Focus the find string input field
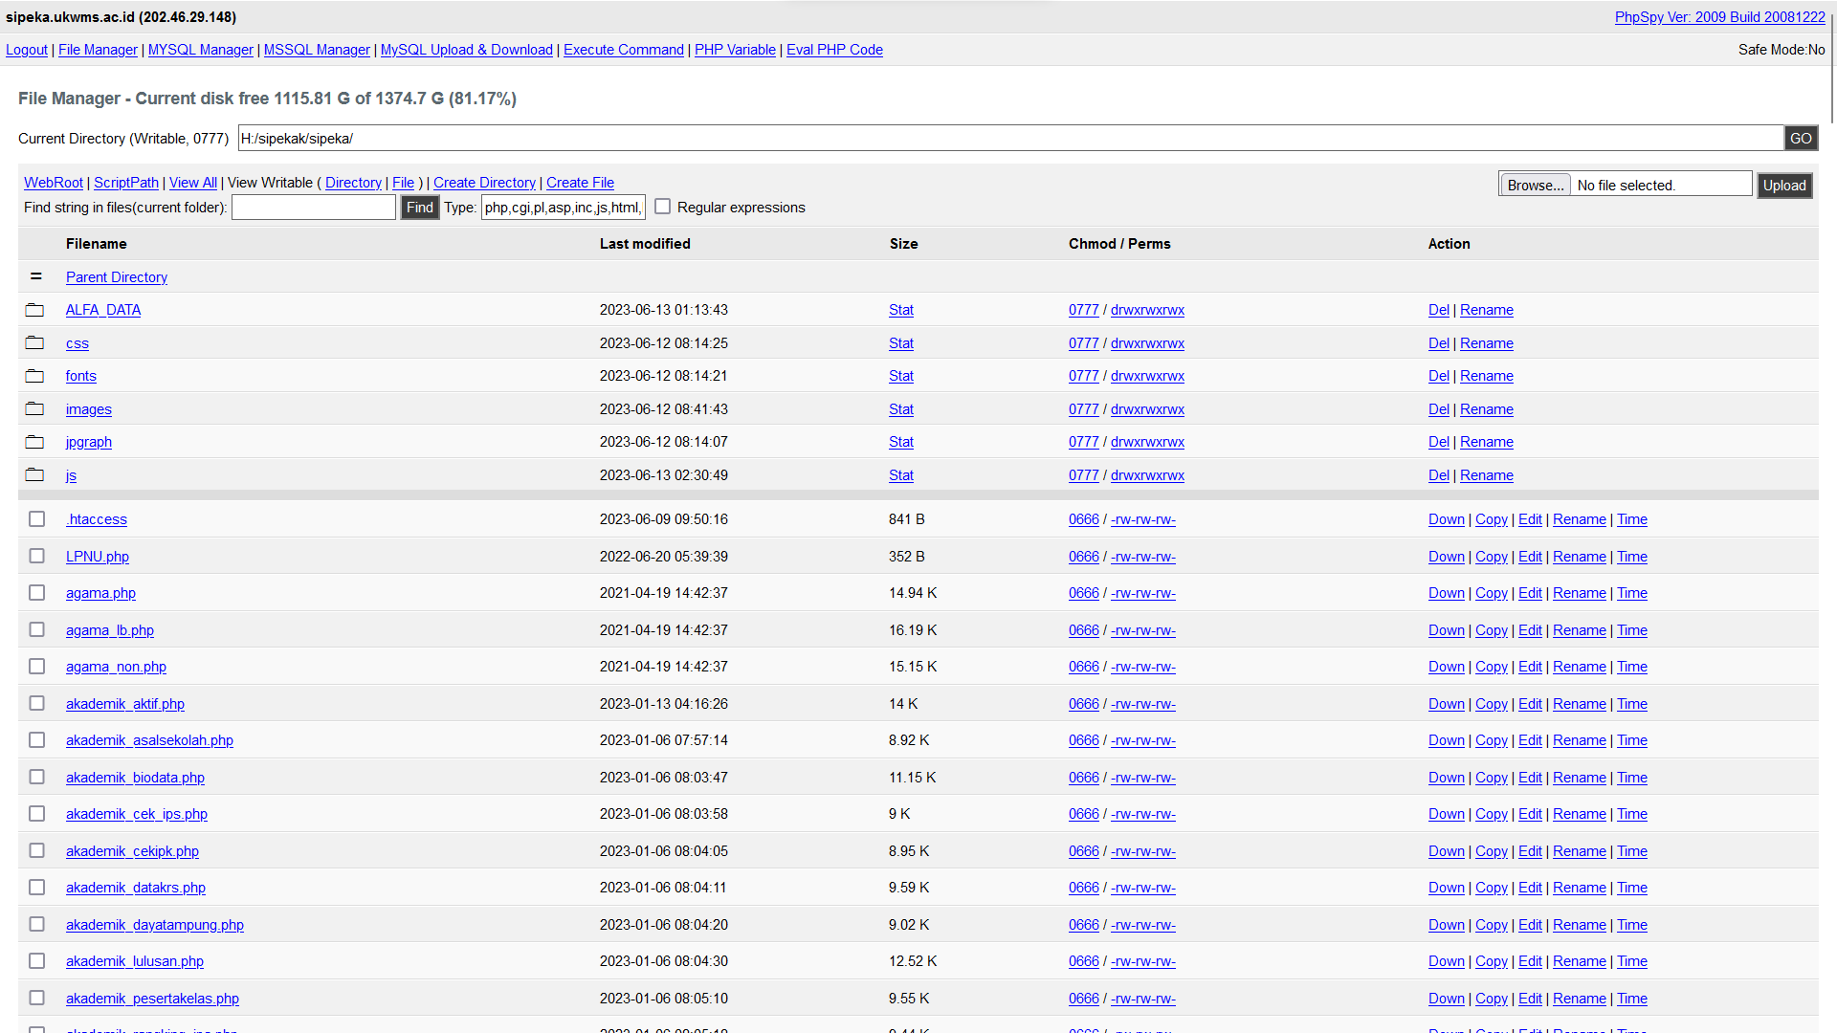Screen dimensions: 1837x1033 click(314, 207)
